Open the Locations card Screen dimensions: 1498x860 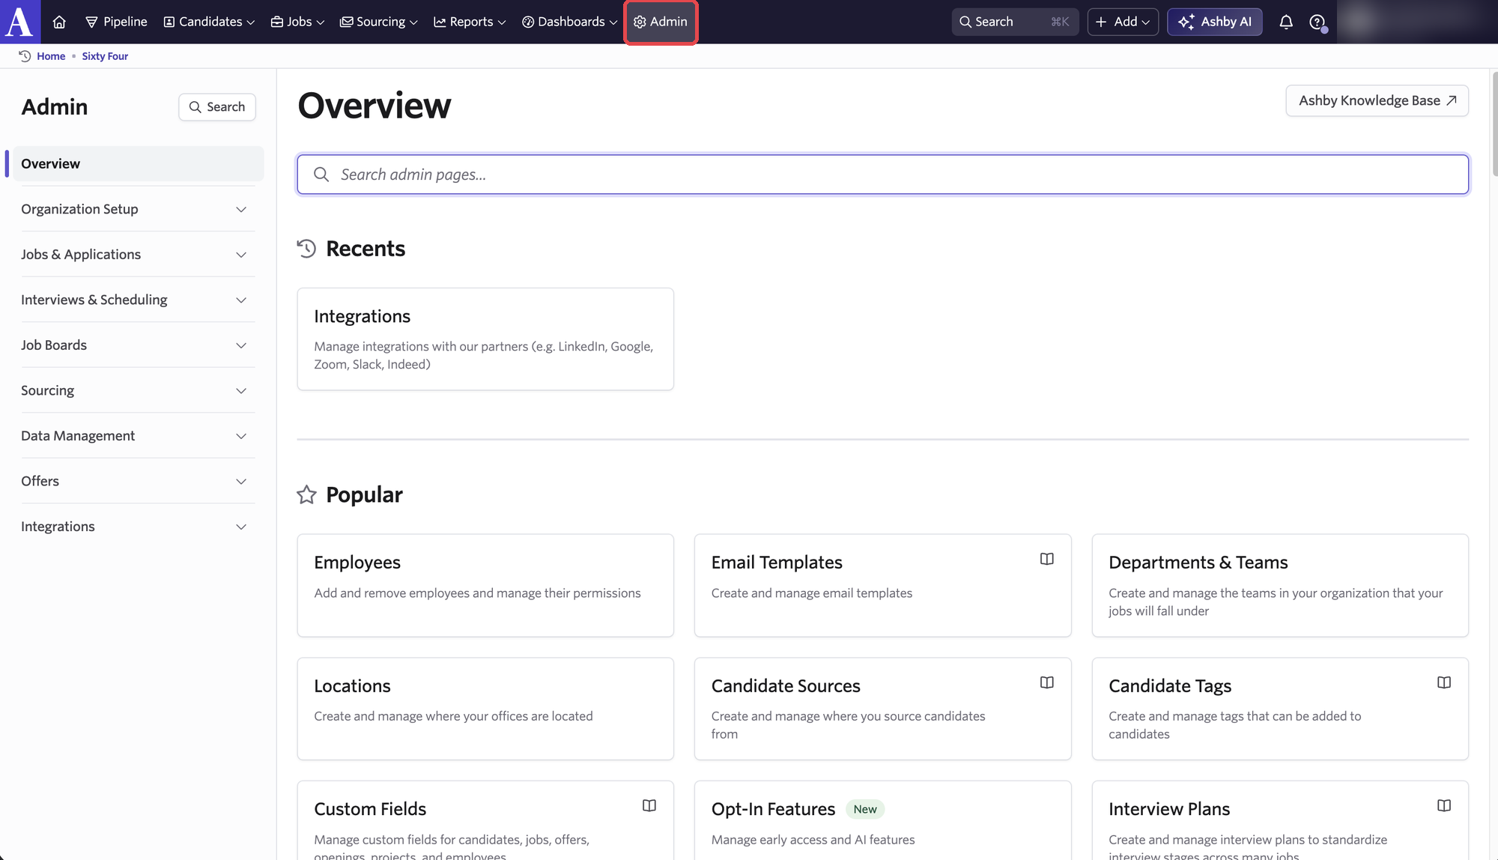(x=485, y=709)
